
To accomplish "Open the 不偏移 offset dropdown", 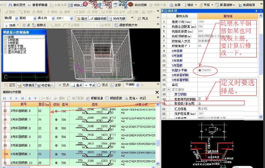I will pyautogui.click(x=138, y=85).
